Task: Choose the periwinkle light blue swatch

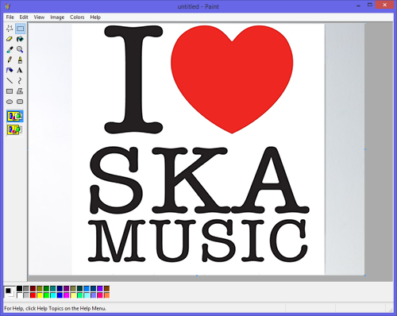Action: coord(93,295)
